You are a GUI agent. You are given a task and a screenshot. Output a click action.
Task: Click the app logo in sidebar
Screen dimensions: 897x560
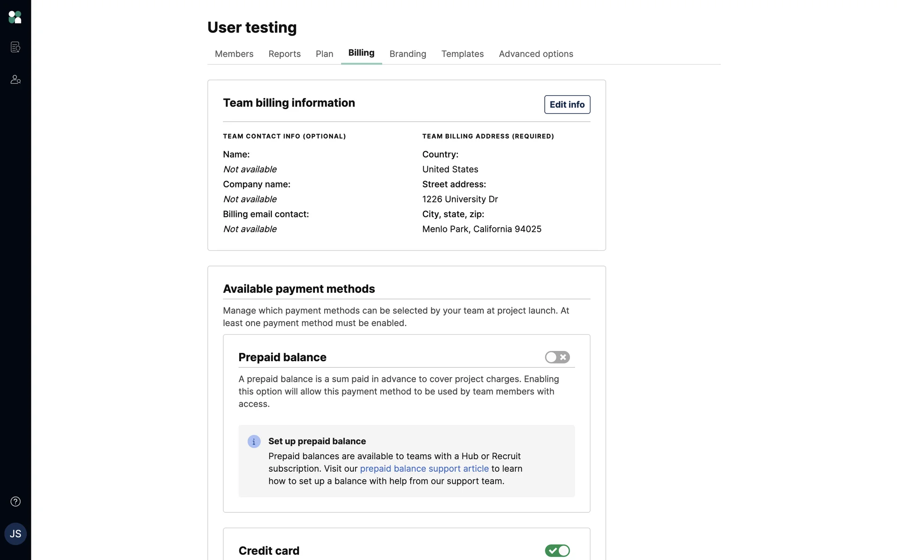point(15,17)
